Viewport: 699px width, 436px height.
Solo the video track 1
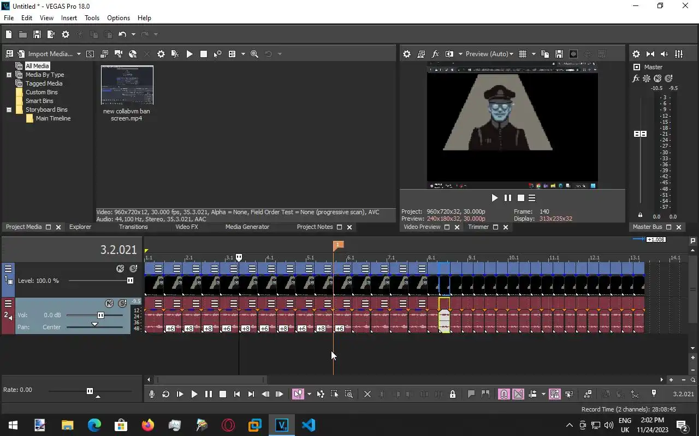[133, 269]
